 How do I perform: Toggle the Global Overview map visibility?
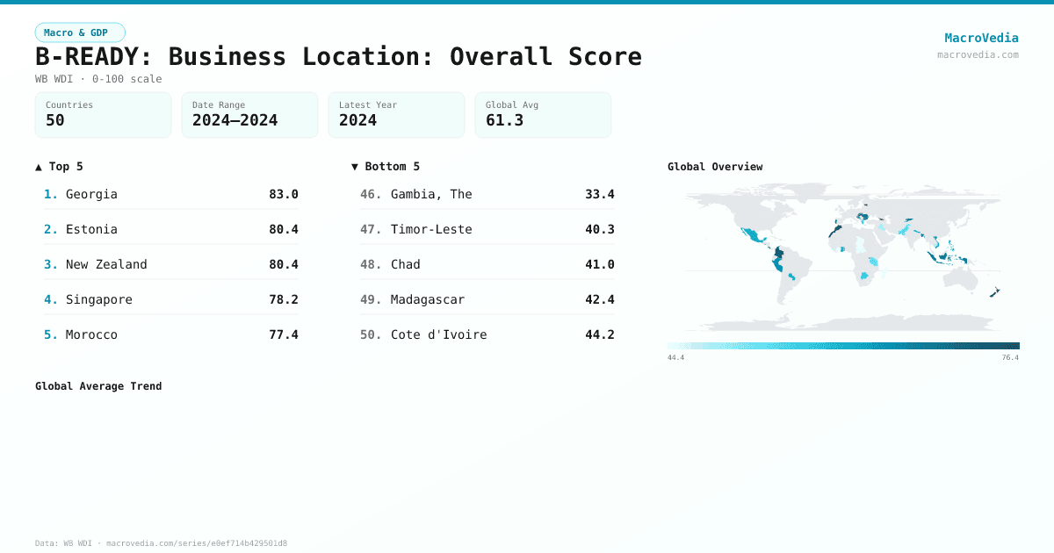[715, 166]
